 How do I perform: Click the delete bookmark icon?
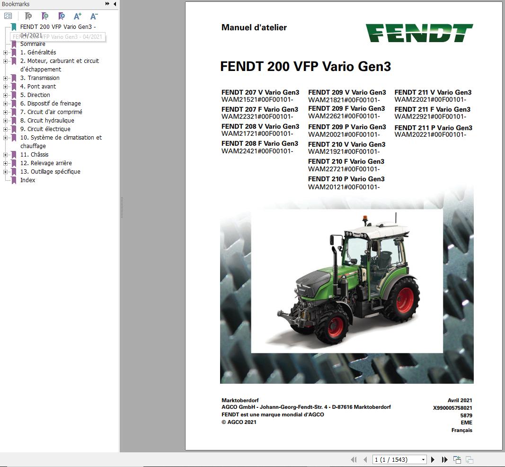(28, 16)
